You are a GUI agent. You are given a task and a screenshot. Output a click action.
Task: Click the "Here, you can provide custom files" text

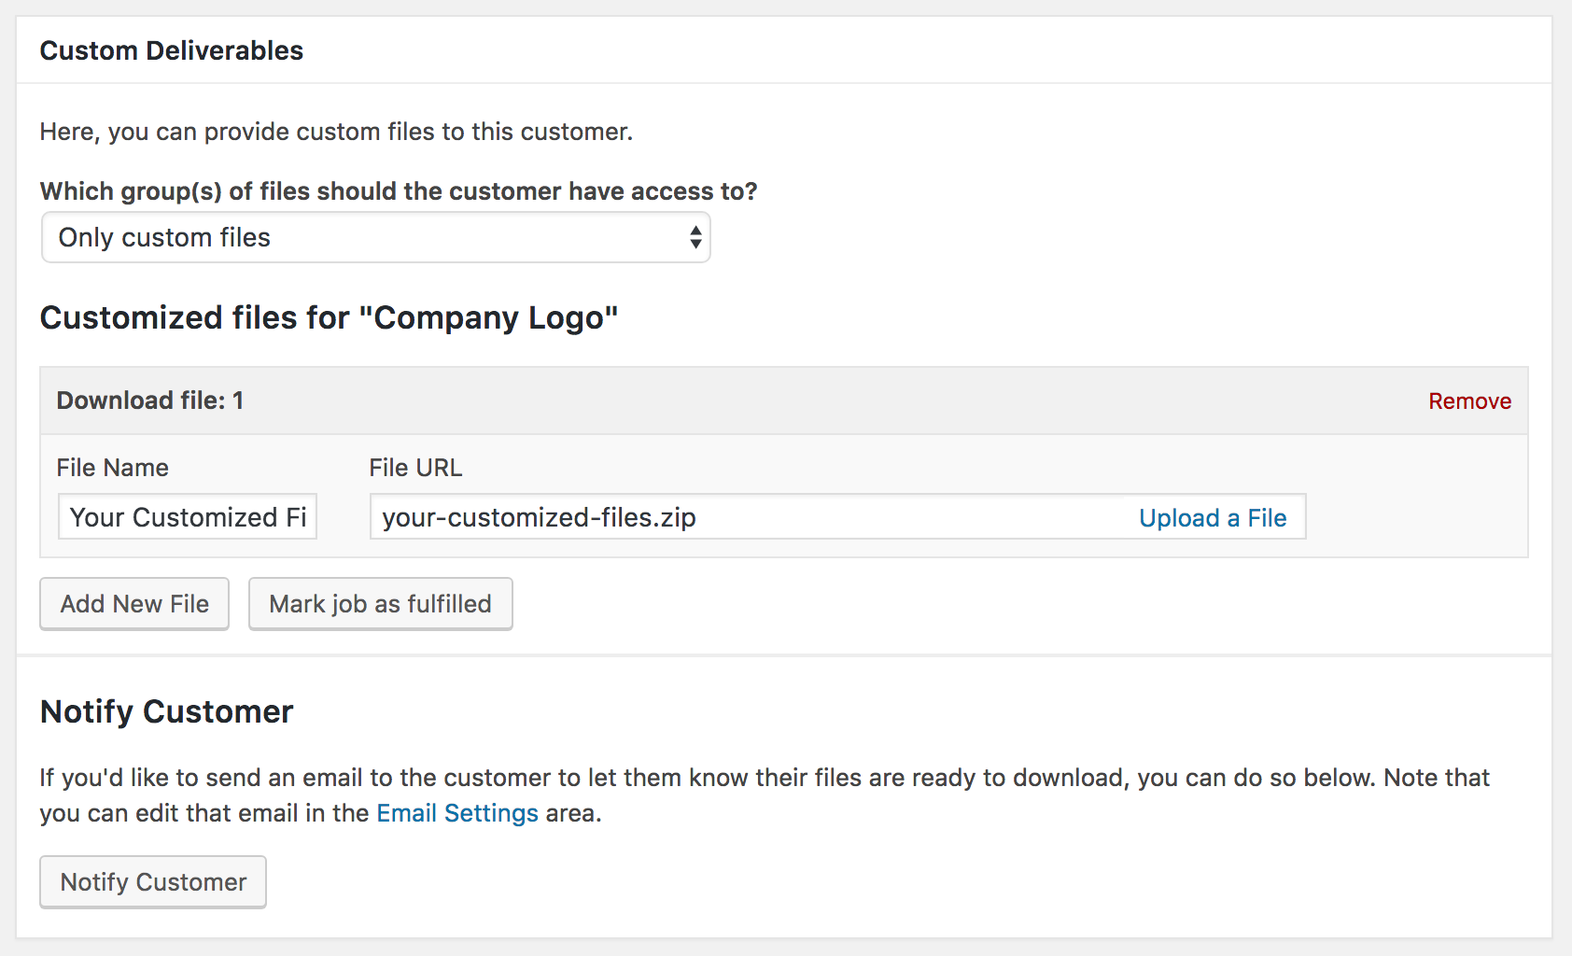tap(336, 132)
